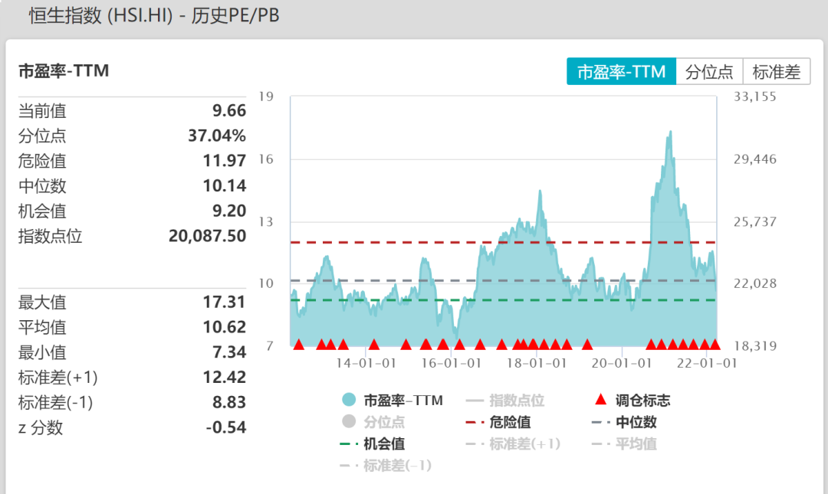Click the 最大值 17.31 value
The height and width of the screenshot is (494, 828).
tap(225, 302)
